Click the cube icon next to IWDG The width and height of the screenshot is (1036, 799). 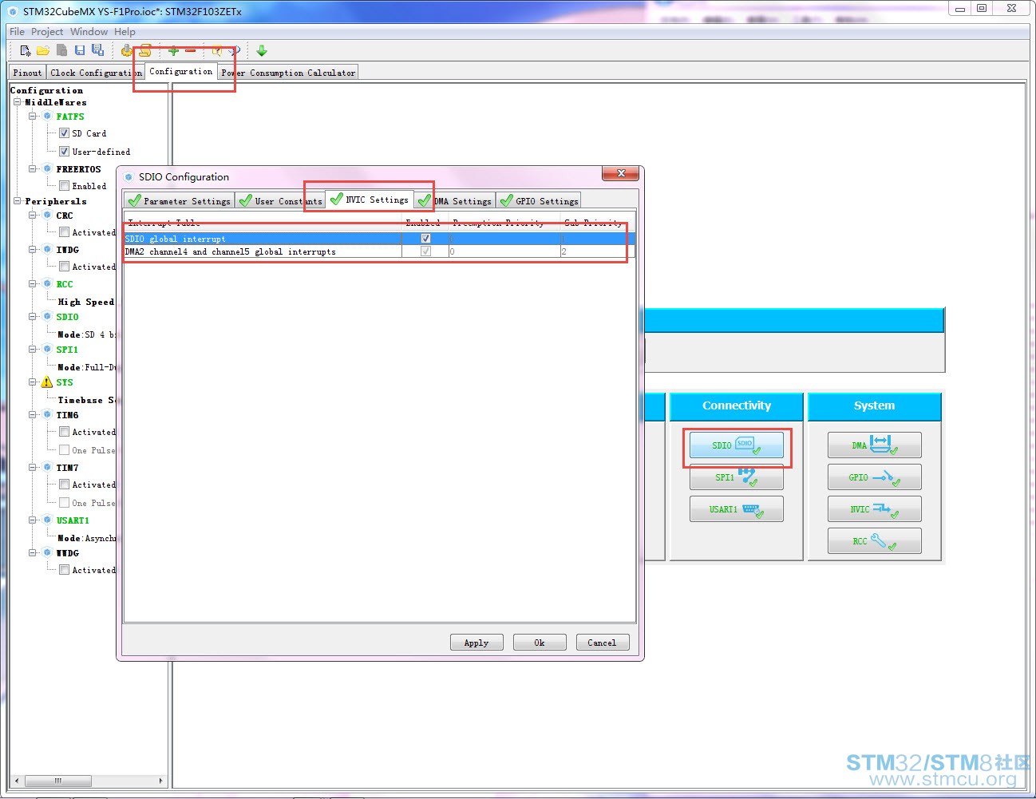point(47,250)
